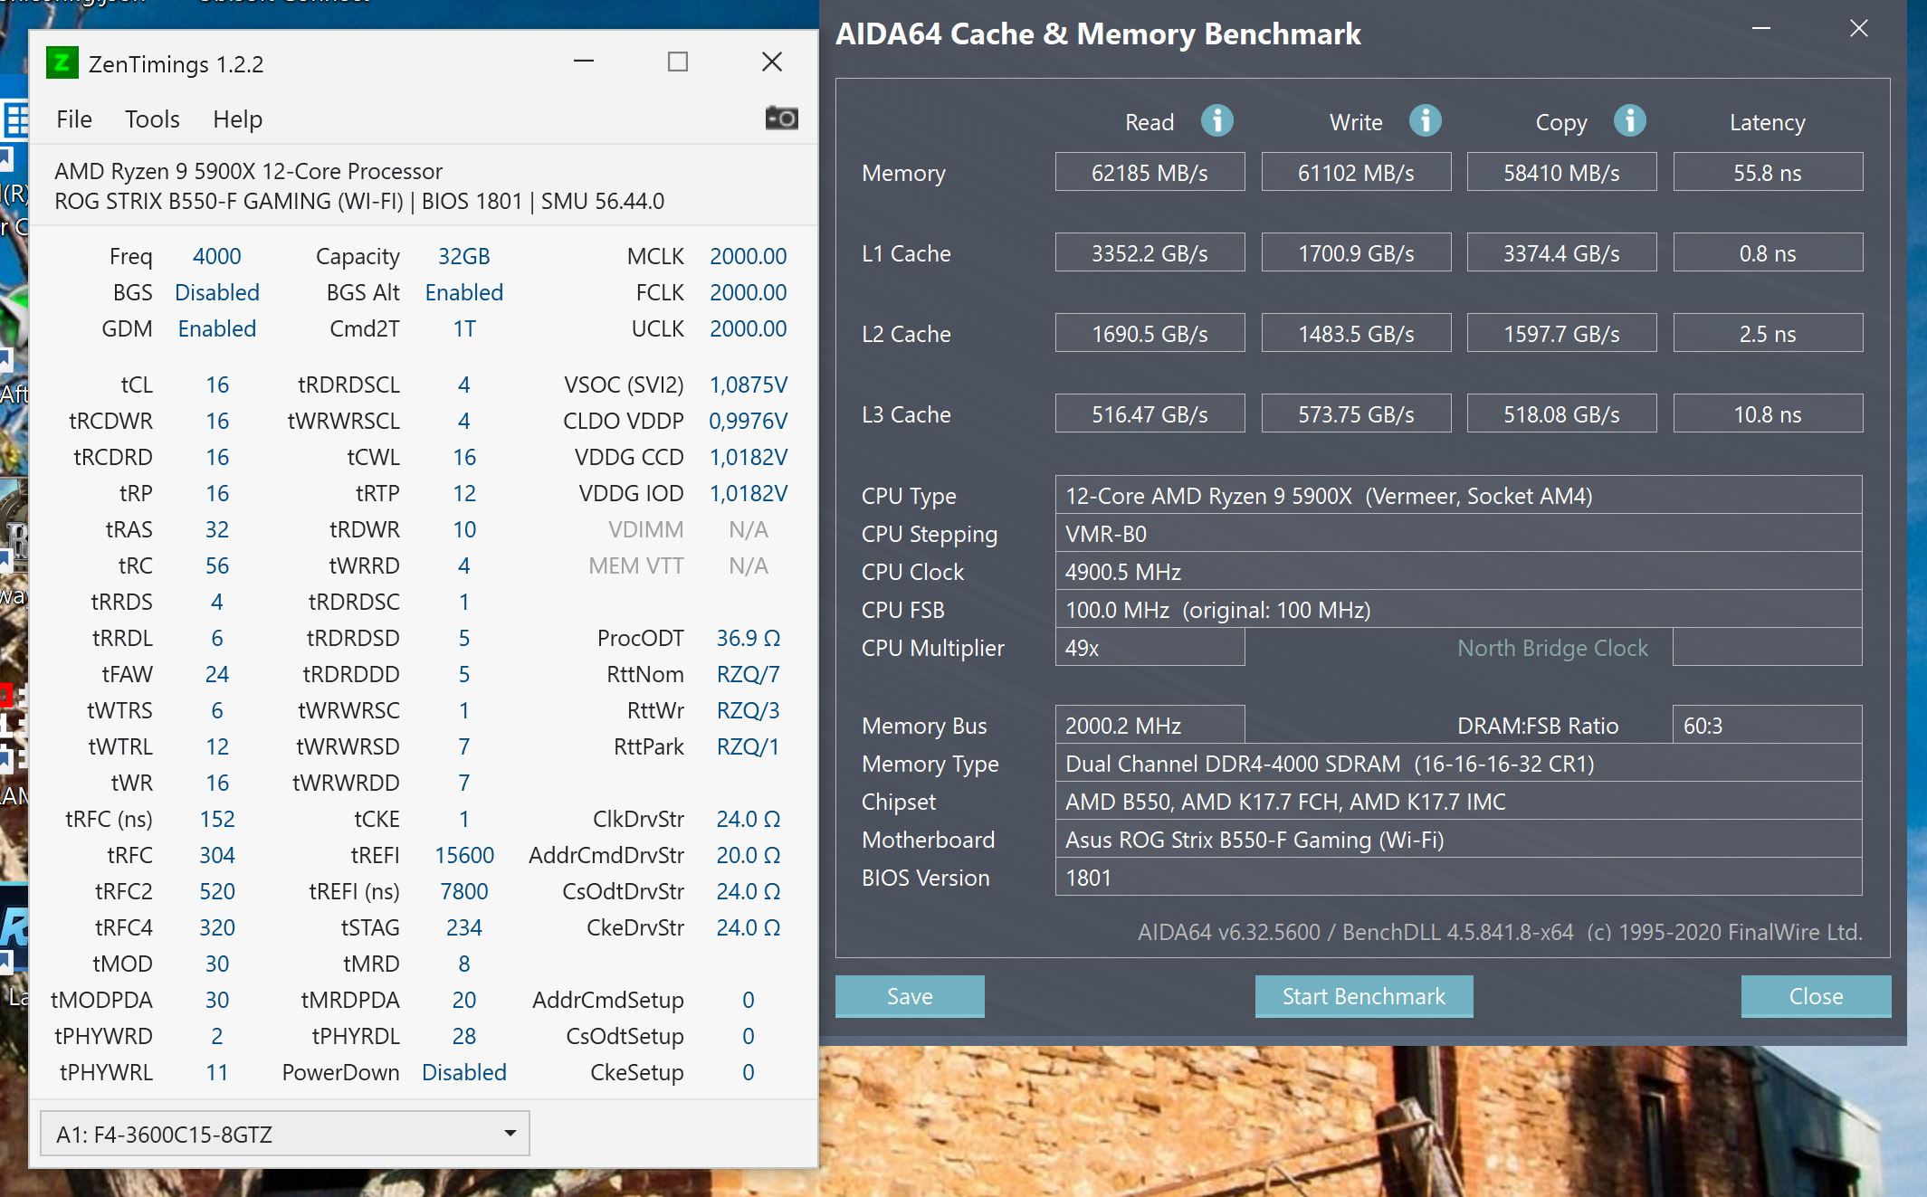
Task: Minimize the AIDA64 benchmark window
Action: coord(1760,29)
